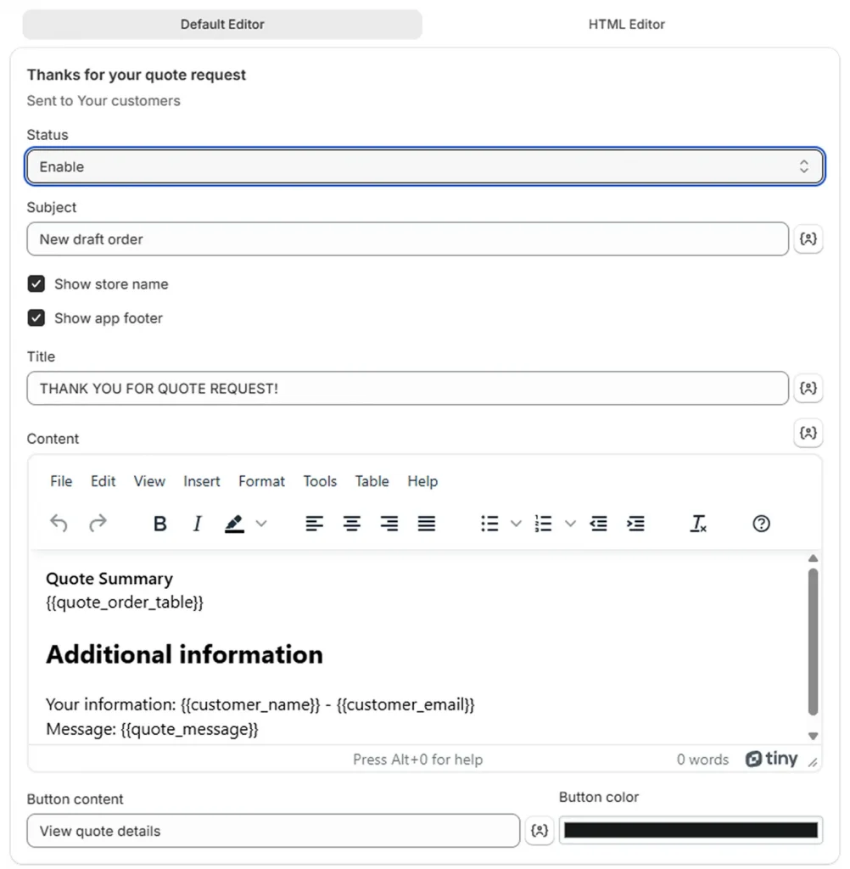Viewport: 850px width, 869px height.
Task: Click the Button content input field
Action: tap(272, 831)
